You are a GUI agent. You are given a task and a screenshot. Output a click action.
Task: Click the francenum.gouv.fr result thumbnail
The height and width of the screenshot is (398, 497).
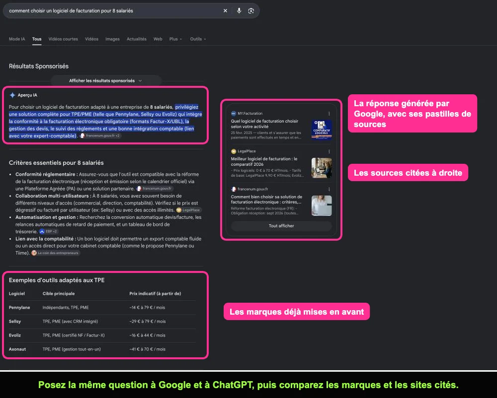(x=322, y=205)
